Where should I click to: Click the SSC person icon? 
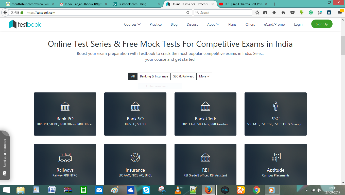(276, 106)
